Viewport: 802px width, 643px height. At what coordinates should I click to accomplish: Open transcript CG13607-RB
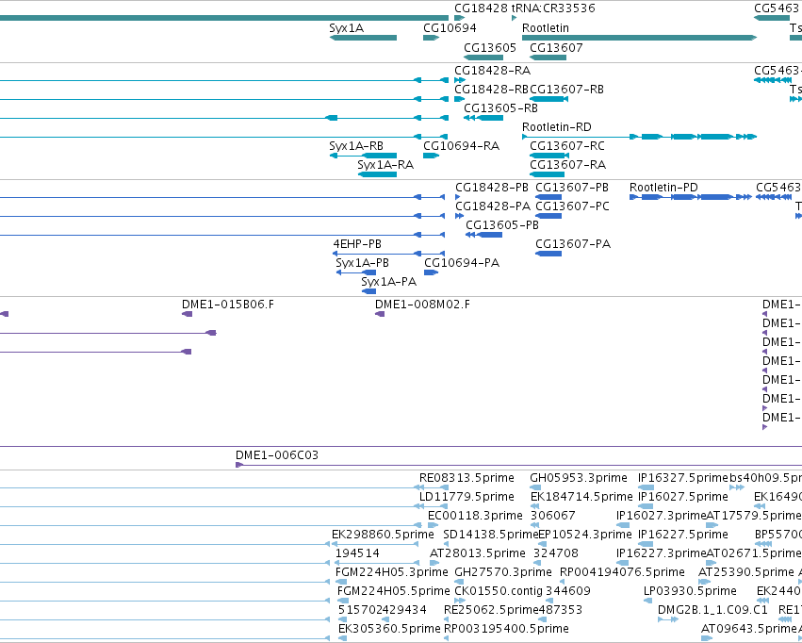(x=566, y=89)
